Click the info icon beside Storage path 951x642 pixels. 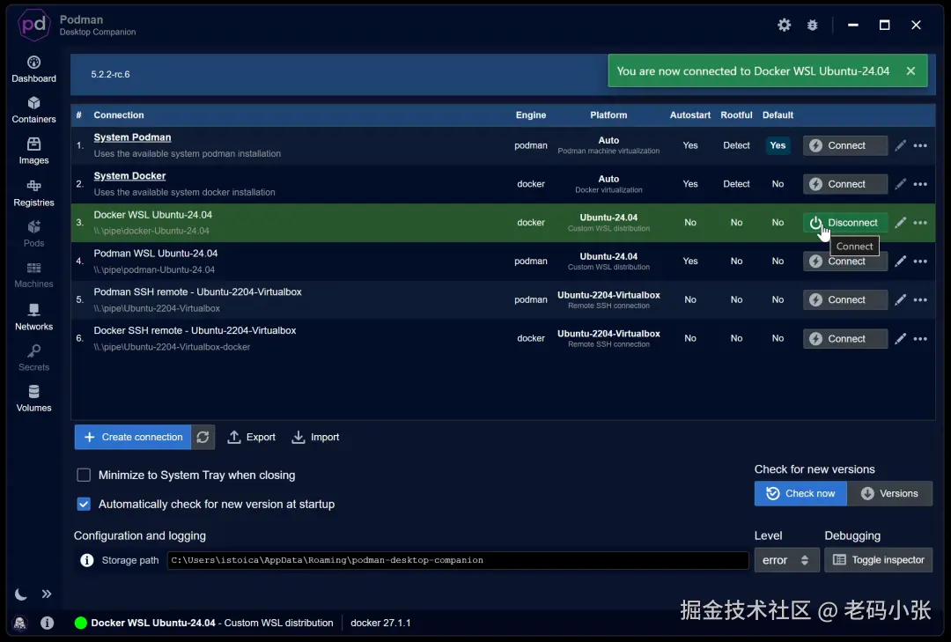click(x=86, y=560)
